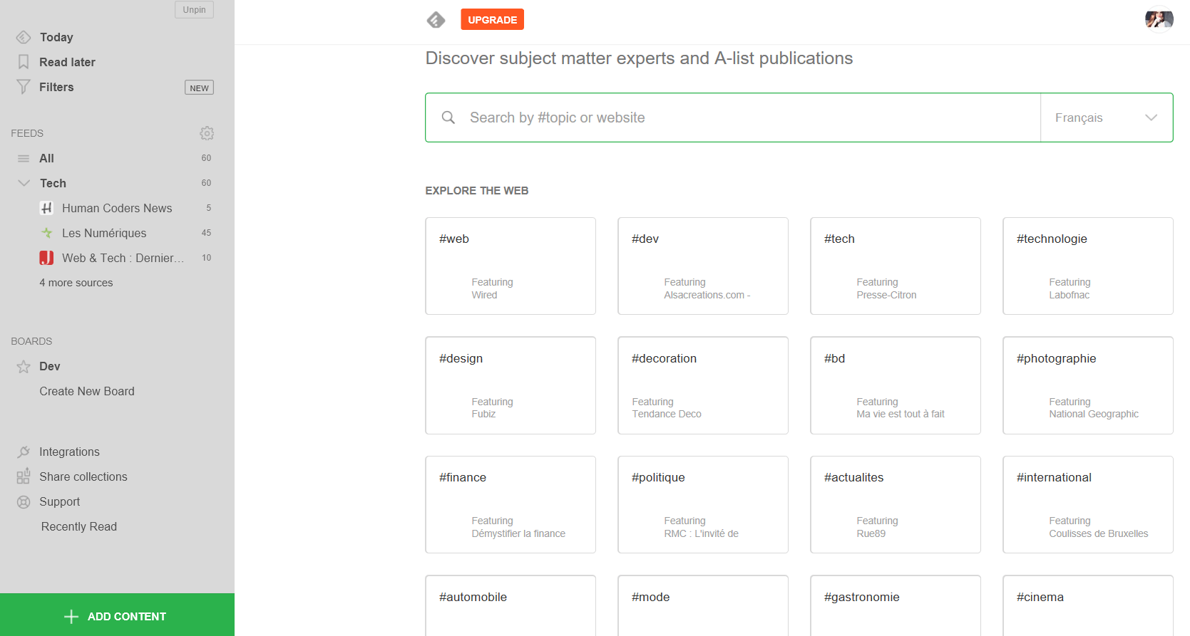Image resolution: width=1190 pixels, height=636 pixels.
Task: Click the Feedly logo icon in header
Action: coord(436,20)
